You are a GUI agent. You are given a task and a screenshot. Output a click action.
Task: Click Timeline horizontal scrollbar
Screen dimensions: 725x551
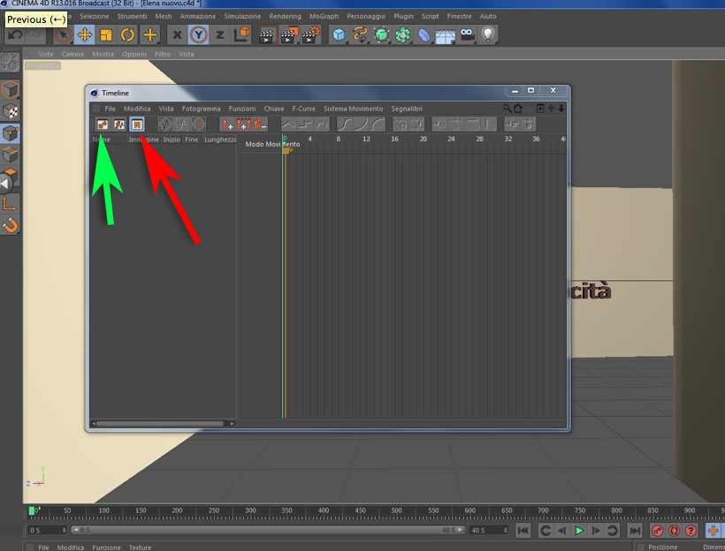tap(160, 424)
